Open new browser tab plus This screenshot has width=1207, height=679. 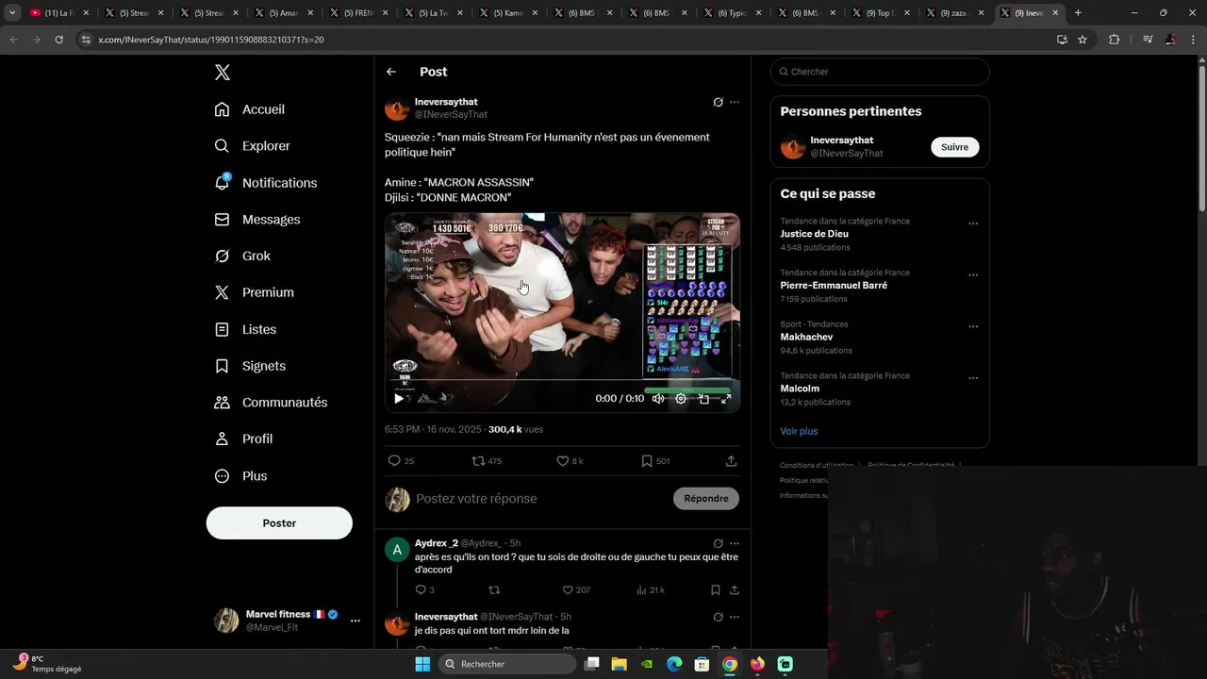1078,13
